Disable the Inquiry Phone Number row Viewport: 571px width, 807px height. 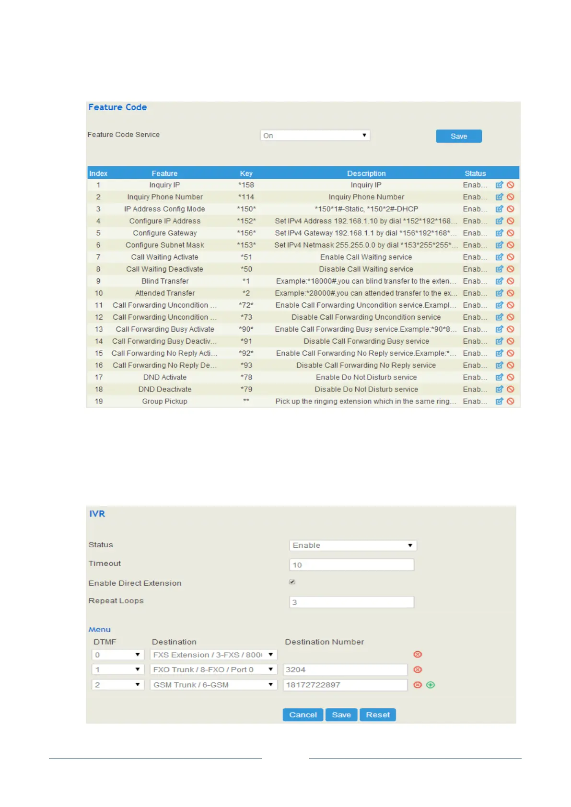click(x=511, y=197)
